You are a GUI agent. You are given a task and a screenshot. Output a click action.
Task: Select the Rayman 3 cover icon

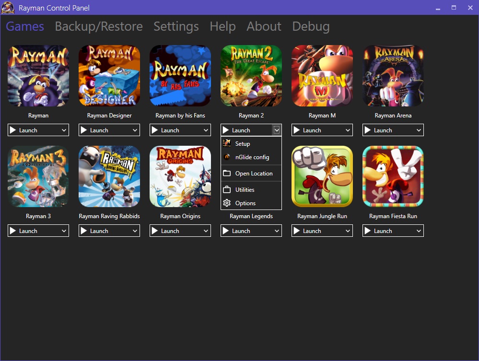click(x=38, y=176)
